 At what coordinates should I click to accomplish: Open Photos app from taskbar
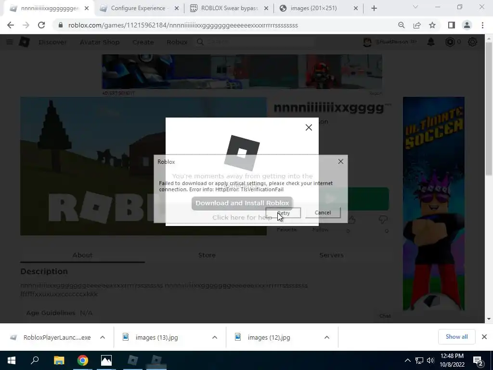coord(106,360)
